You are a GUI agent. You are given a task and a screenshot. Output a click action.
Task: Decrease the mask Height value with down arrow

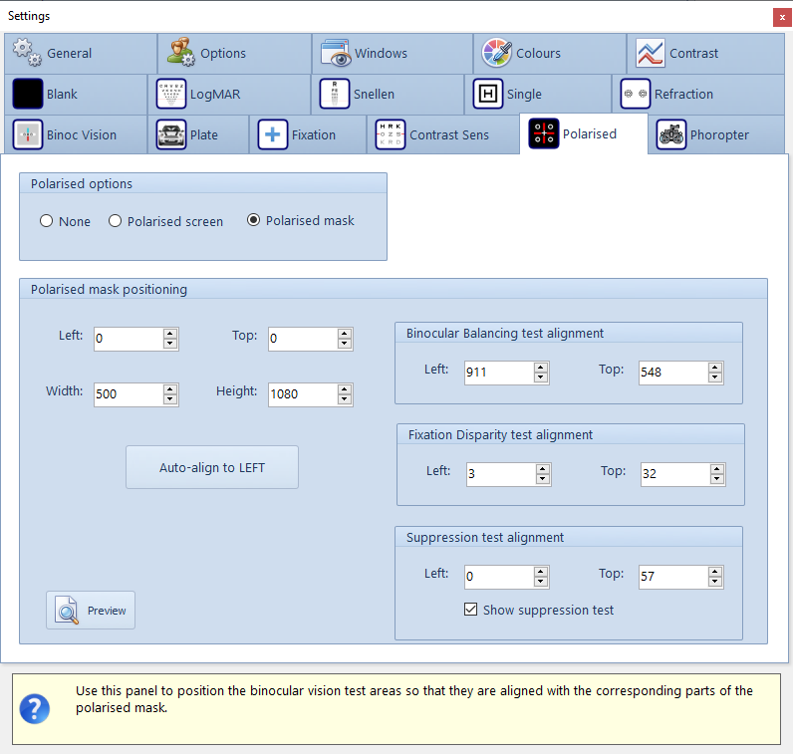tap(345, 400)
